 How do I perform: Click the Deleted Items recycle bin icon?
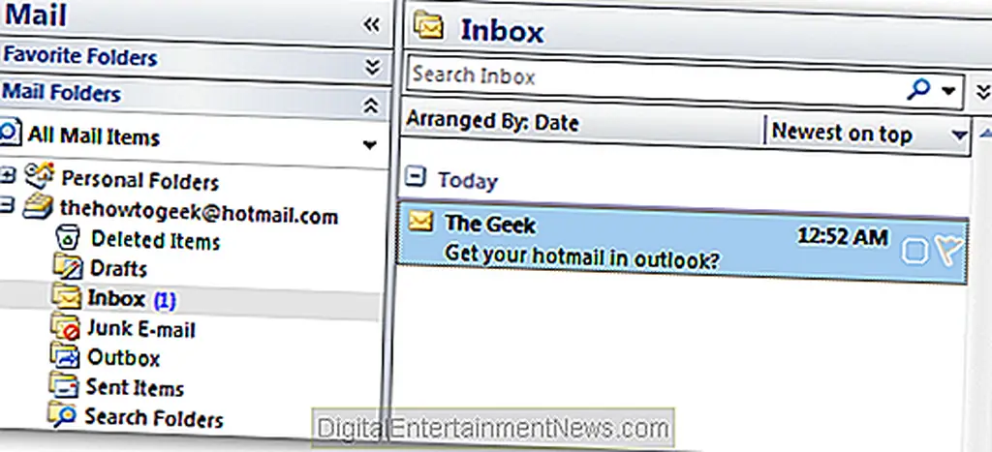pos(67,237)
